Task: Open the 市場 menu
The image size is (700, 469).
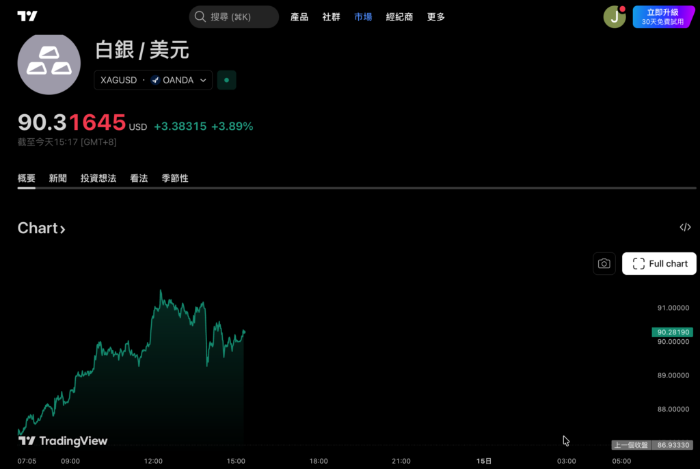Action: tap(363, 16)
